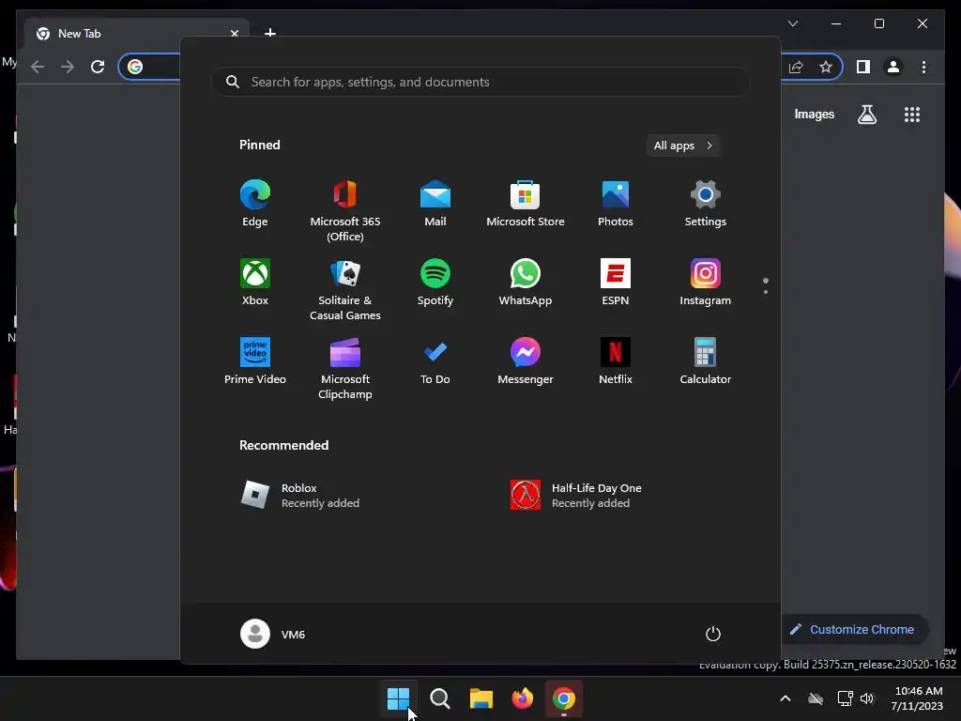Switch to Chrome on the taskbar
The height and width of the screenshot is (721, 961).
click(564, 698)
